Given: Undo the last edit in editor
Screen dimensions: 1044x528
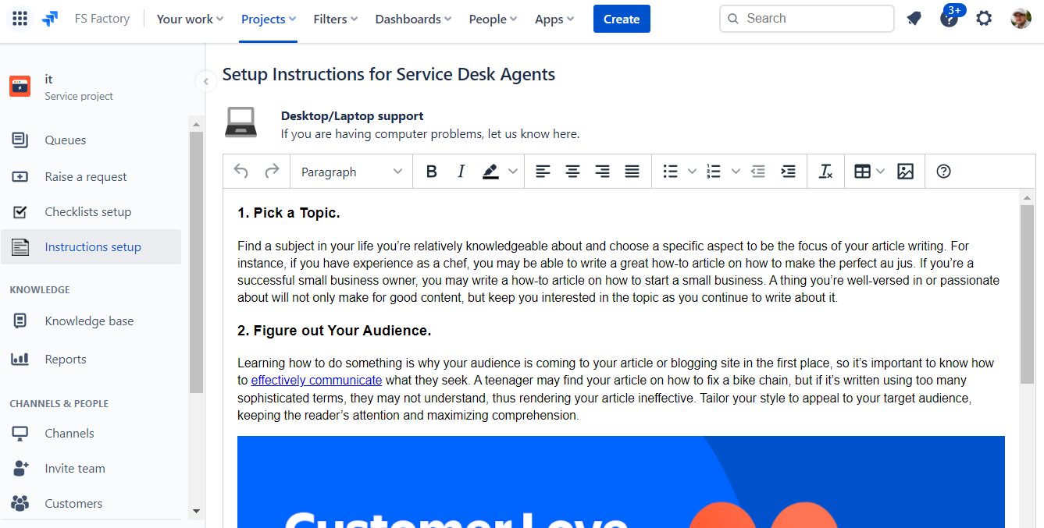Looking at the screenshot, I should point(241,172).
